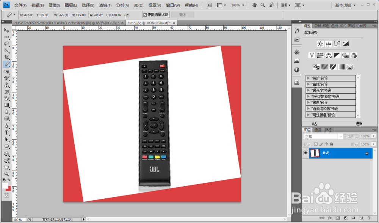Screen dimensions: 379x223
Task: Expand the "色阶"预设 list
Action: point(309,78)
